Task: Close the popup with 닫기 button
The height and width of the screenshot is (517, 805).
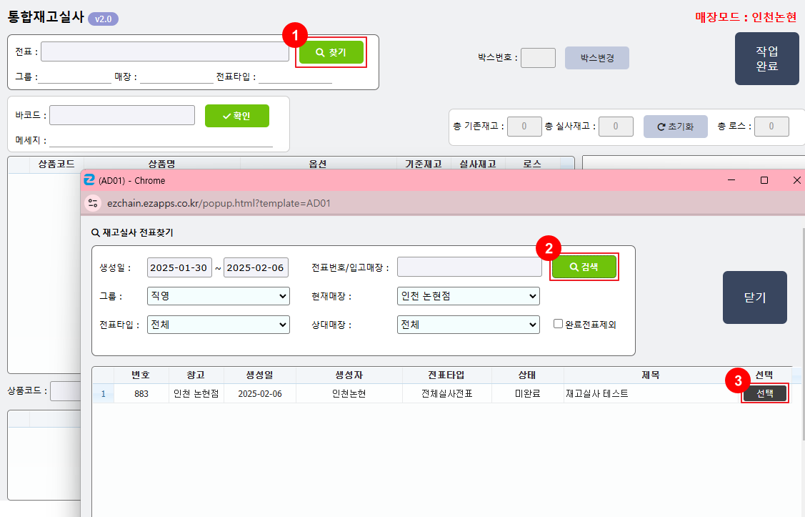Action: 754,297
